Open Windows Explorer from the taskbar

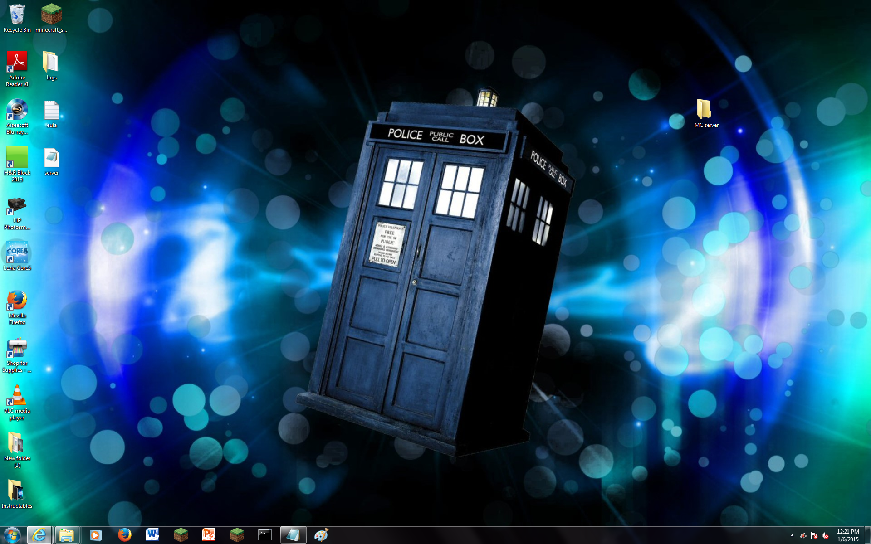(x=67, y=535)
